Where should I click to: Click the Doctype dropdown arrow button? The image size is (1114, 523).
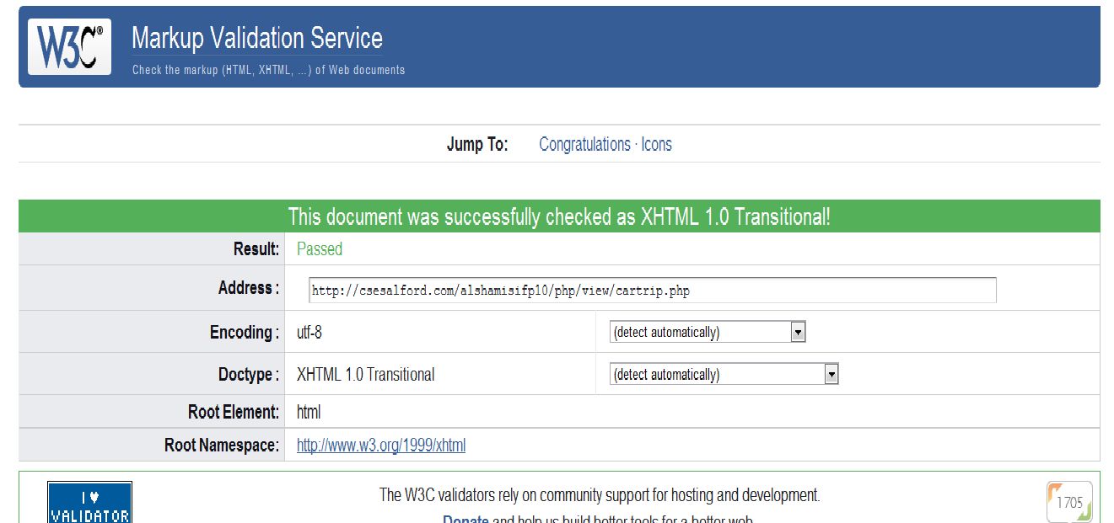(x=831, y=375)
